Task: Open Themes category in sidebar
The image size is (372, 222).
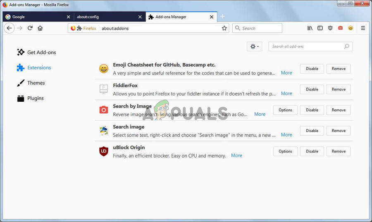Action: point(31,83)
